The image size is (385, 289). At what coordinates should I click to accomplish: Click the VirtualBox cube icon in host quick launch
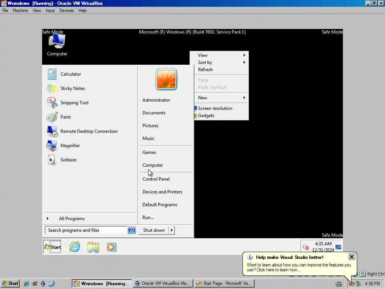(43, 284)
